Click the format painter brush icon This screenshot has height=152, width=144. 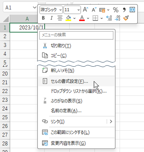(x=126, y=18)
